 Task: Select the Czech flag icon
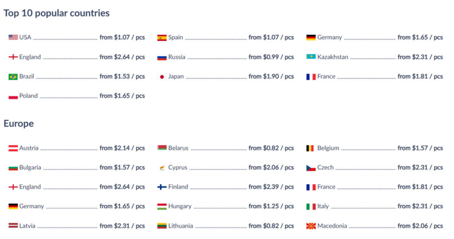coord(311,168)
